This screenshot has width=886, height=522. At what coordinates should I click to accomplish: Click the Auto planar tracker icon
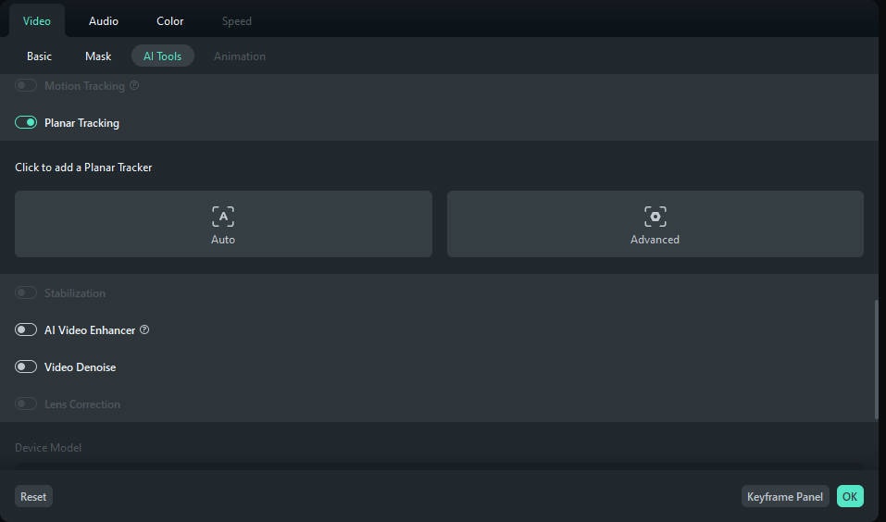coord(223,217)
